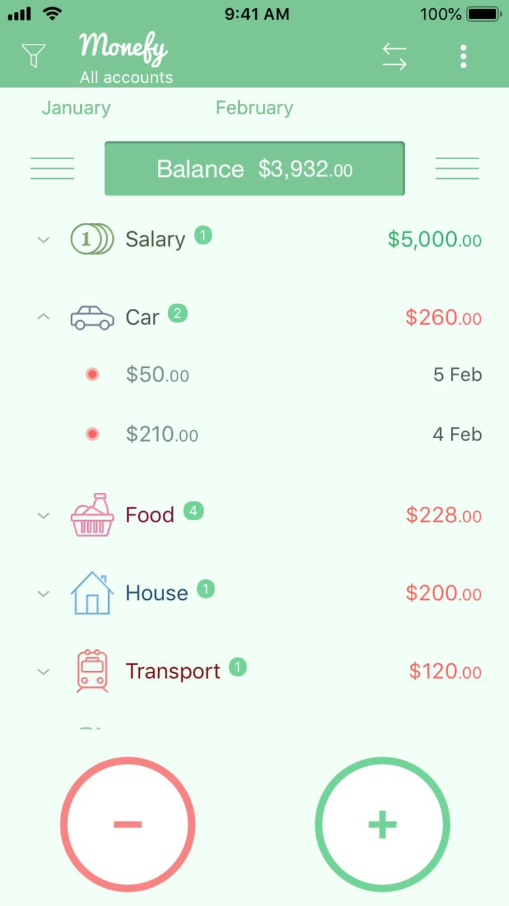This screenshot has width=509, height=906.
Task: Tap the Car category icon
Action: point(92,317)
